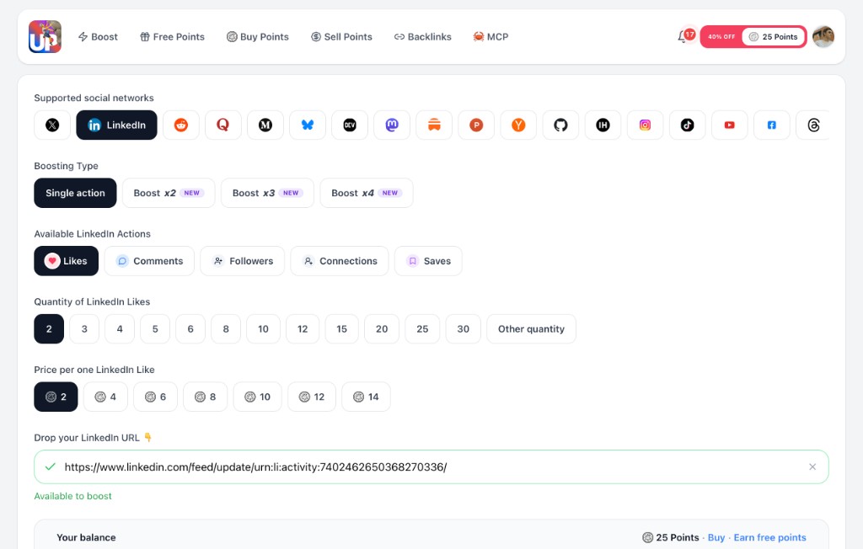
Task: Set likes quantity to 8
Action: coord(226,329)
